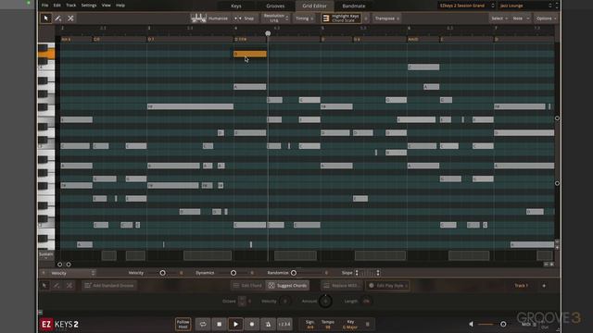Open the EZkeys 2 Session Grand library selector
The image size is (593, 333).
[x=466, y=6]
